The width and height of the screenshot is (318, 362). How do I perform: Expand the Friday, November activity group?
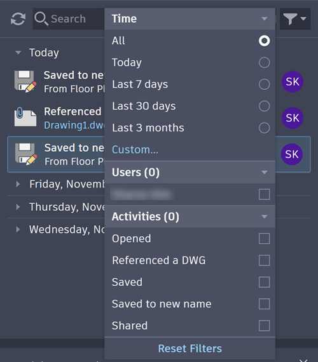point(18,184)
